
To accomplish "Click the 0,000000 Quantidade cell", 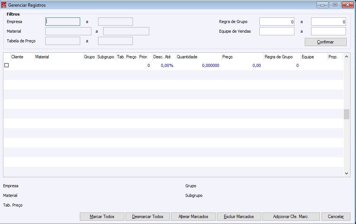I will pyautogui.click(x=199, y=65).
